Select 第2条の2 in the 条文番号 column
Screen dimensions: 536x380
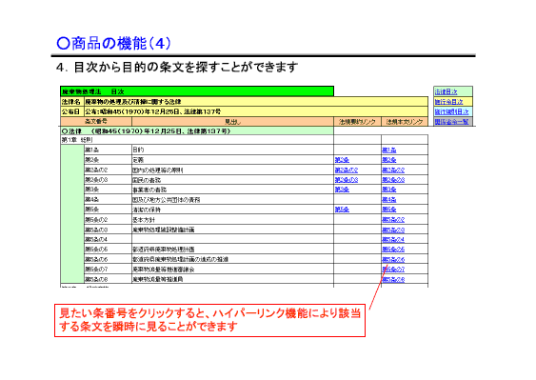108,170
